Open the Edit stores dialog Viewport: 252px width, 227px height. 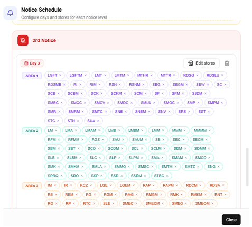(x=201, y=63)
